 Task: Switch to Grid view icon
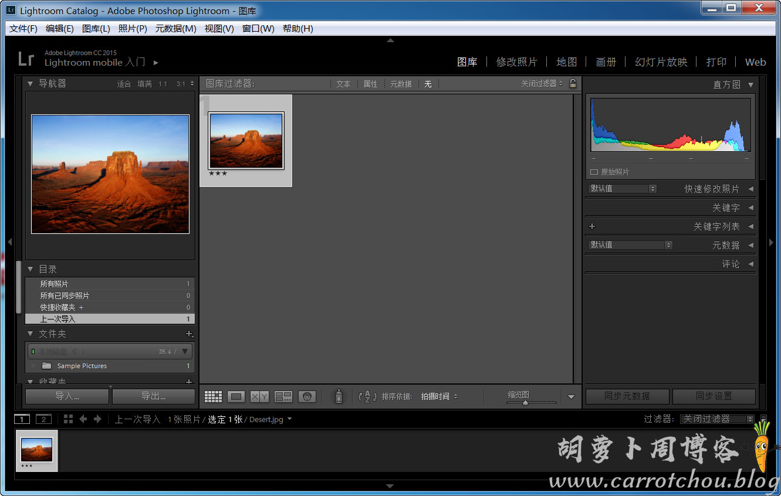213,397
